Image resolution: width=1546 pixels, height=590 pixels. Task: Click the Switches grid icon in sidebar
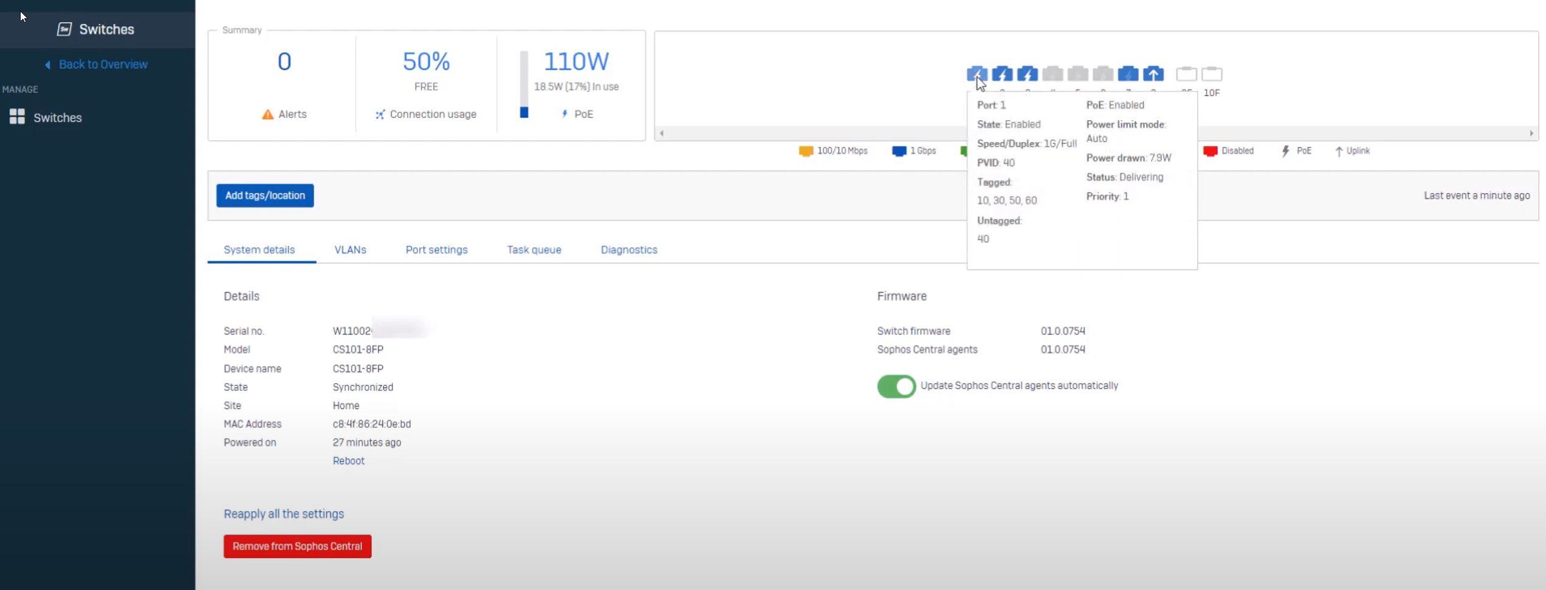17,117
